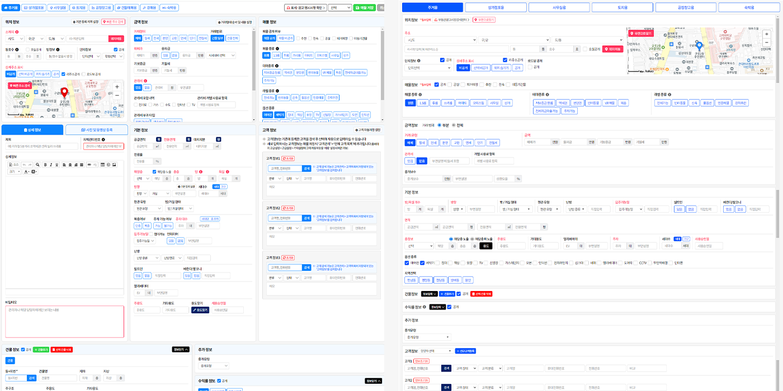Click the 기본 등록 지역 설정 button
This screenshot has width=783, height=391.
86,22
